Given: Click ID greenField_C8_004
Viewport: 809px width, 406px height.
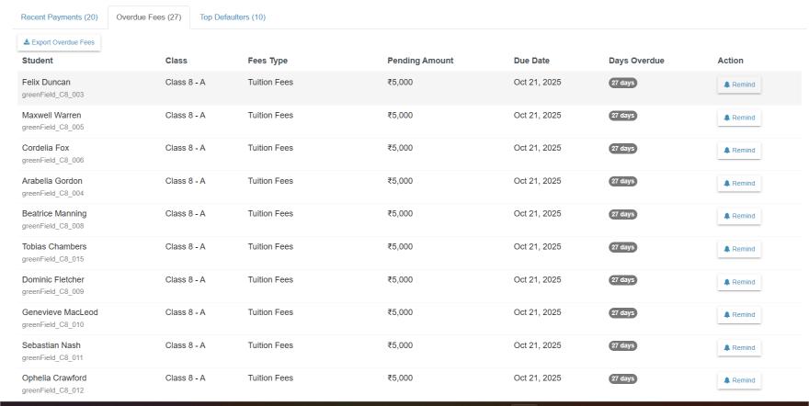Looking at the screenshot, I should (x=52, y=193).
